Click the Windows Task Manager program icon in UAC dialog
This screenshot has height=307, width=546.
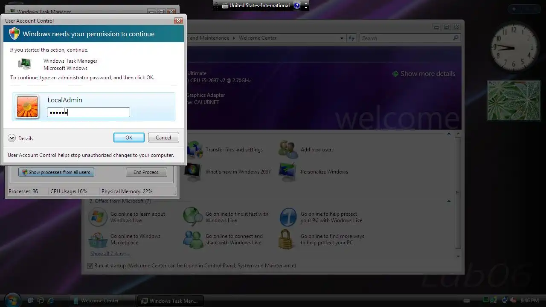tap(25, 64)
